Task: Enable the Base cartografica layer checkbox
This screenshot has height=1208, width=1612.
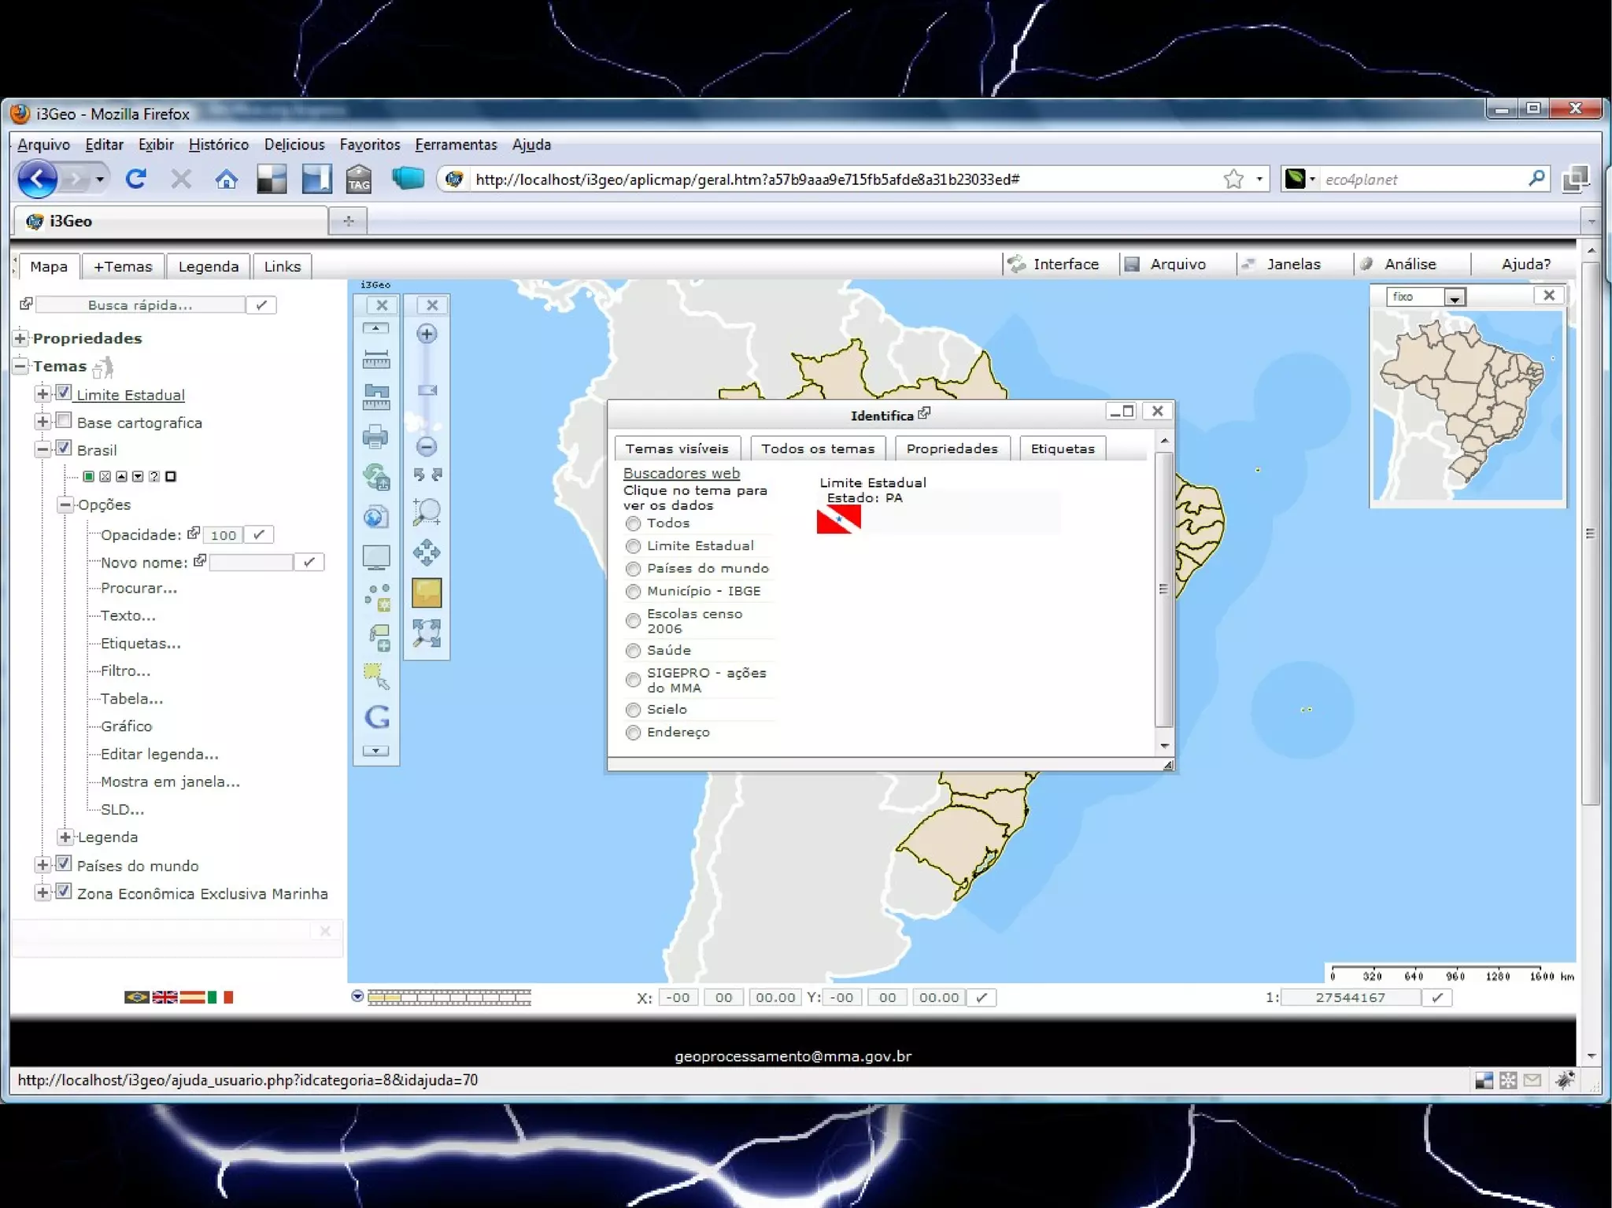Action: (65, 421)
